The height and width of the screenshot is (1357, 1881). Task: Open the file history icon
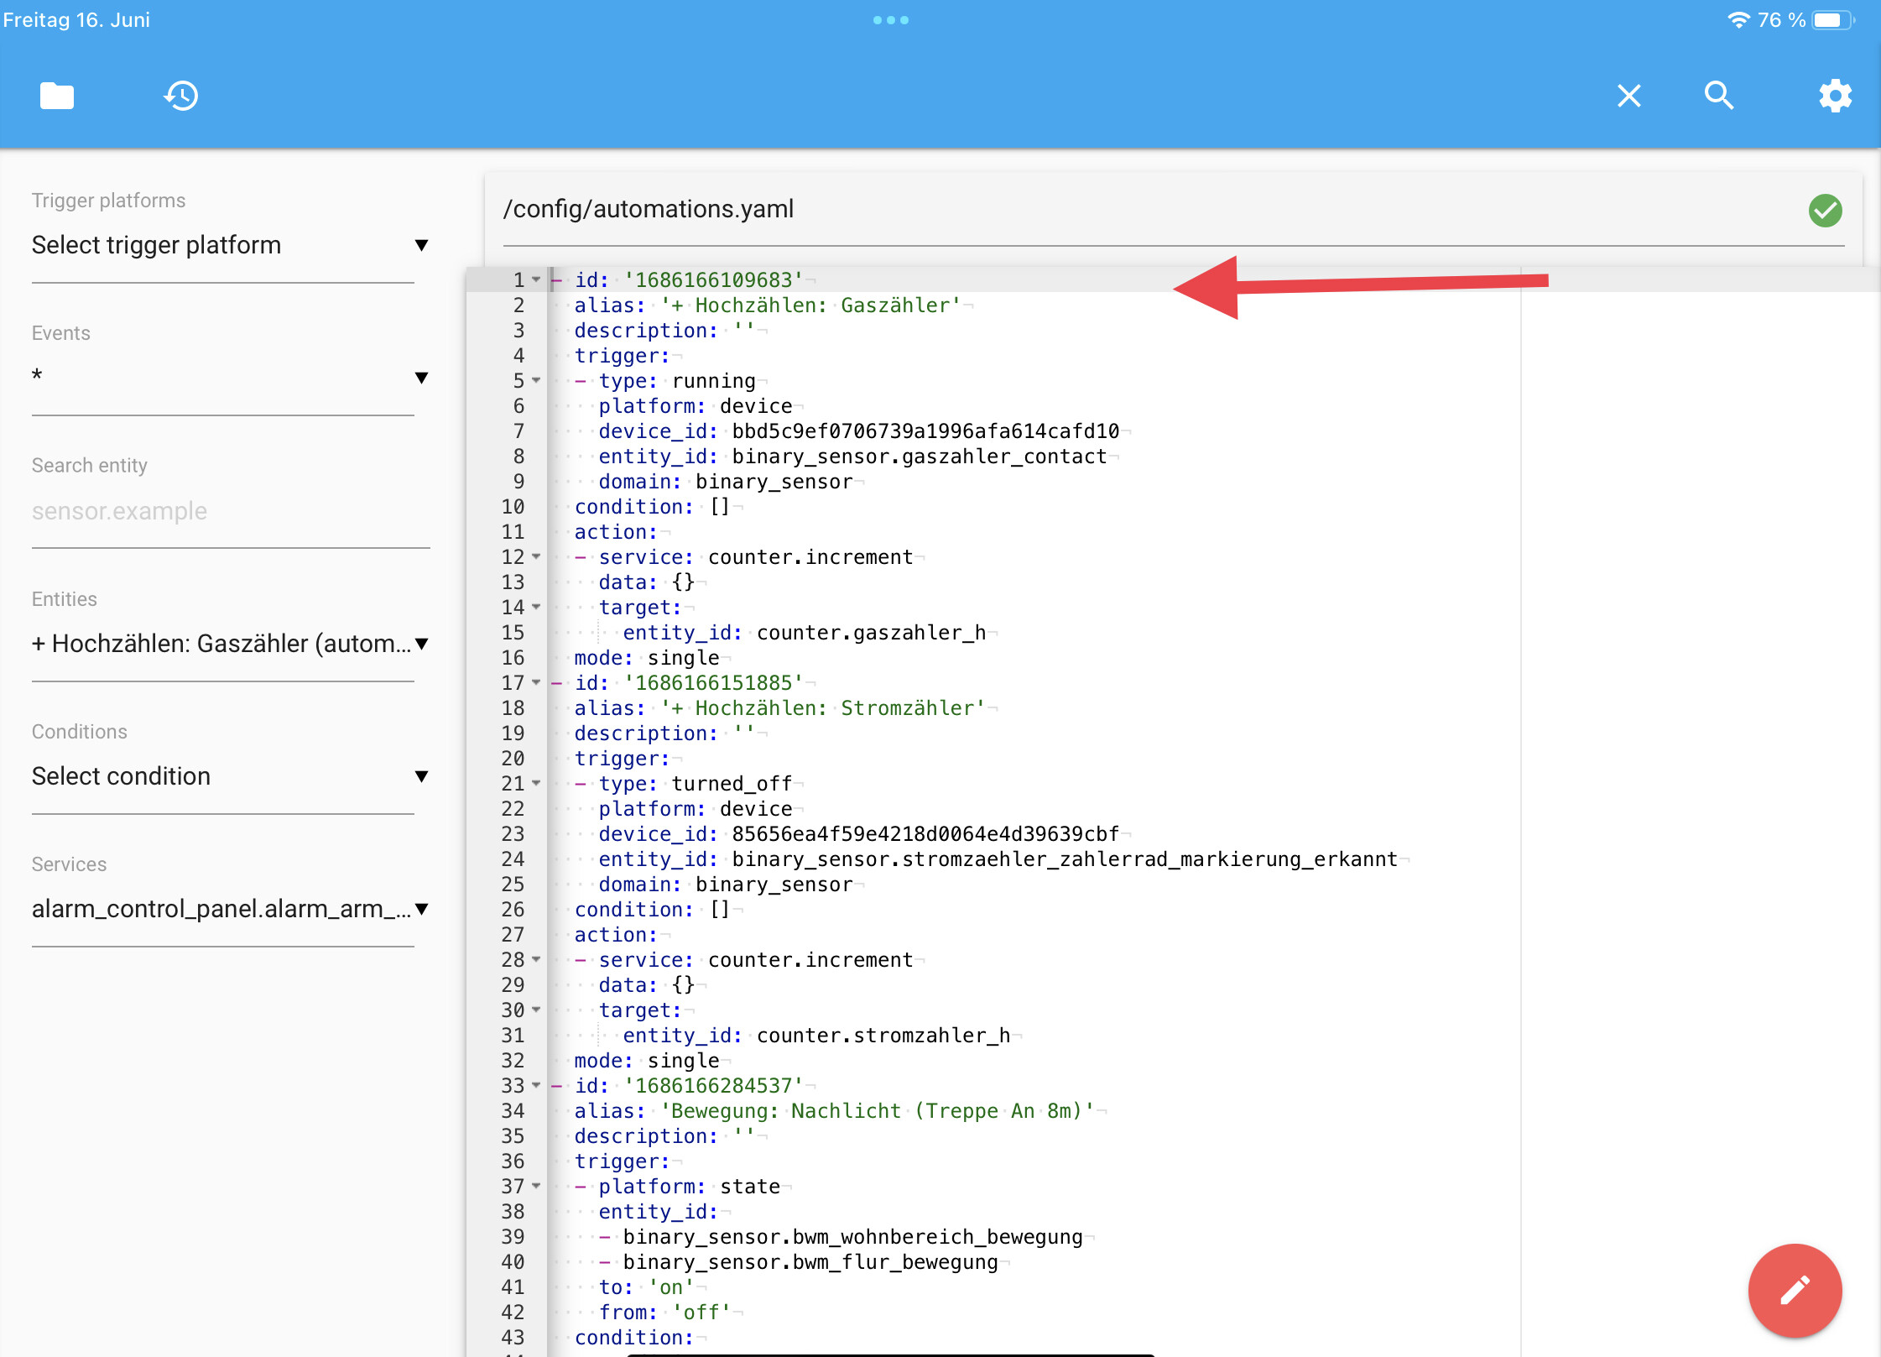click(x=180, y=96)
